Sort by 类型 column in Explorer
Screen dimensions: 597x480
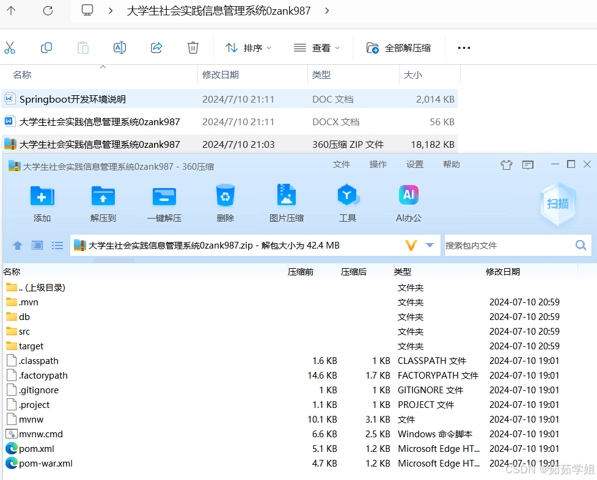(x=321, y=75)
